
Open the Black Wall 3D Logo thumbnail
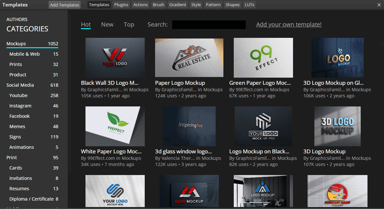click(115, 58)
